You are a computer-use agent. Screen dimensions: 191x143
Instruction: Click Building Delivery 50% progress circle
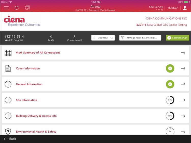(x=170, y=116)
